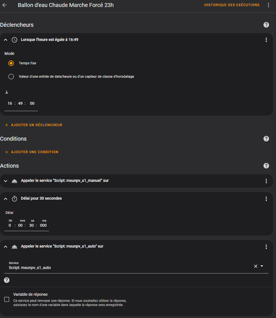Image resolution: width=276 pixels, height=318 pixels.
Task: Go back using the arrow icon
Action: tap(5, 5)
